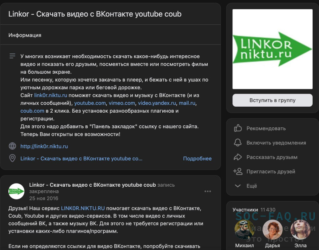Click the notifications bell icon
Image resolution: width=319 pixels, height=250 pixels.
[238, 143]
